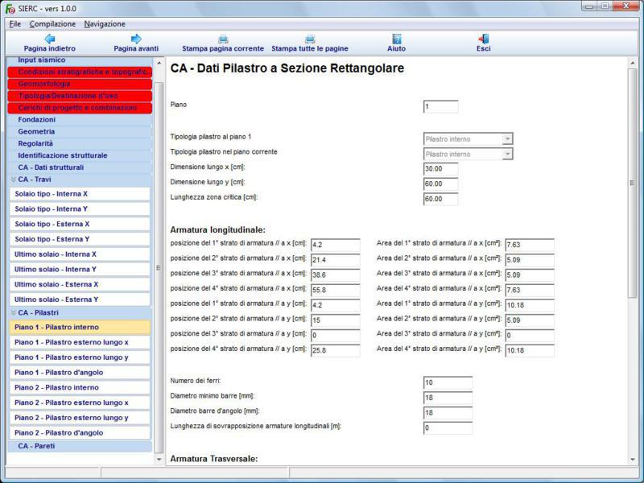Select Ultimo solaio - Interna Y
Screen dimensions: 644x483
[80, 270]
